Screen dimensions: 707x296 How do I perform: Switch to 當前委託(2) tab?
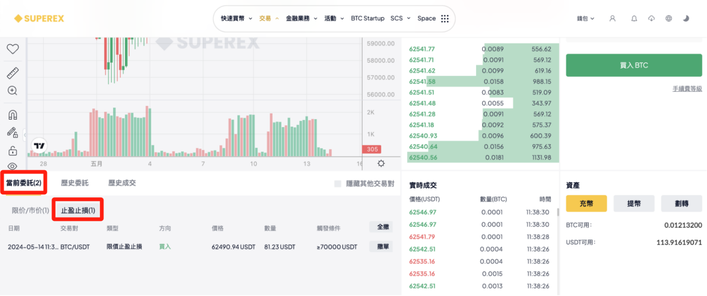[24, 183]
